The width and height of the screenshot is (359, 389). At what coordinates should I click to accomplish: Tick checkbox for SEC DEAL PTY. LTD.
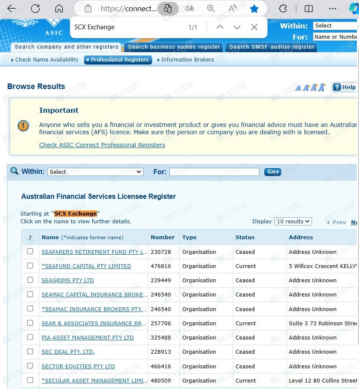tap(30, 352)
